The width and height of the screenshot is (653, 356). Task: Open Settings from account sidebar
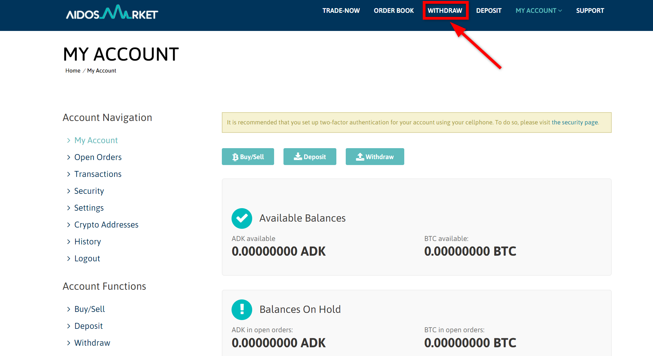coord(89,208)
